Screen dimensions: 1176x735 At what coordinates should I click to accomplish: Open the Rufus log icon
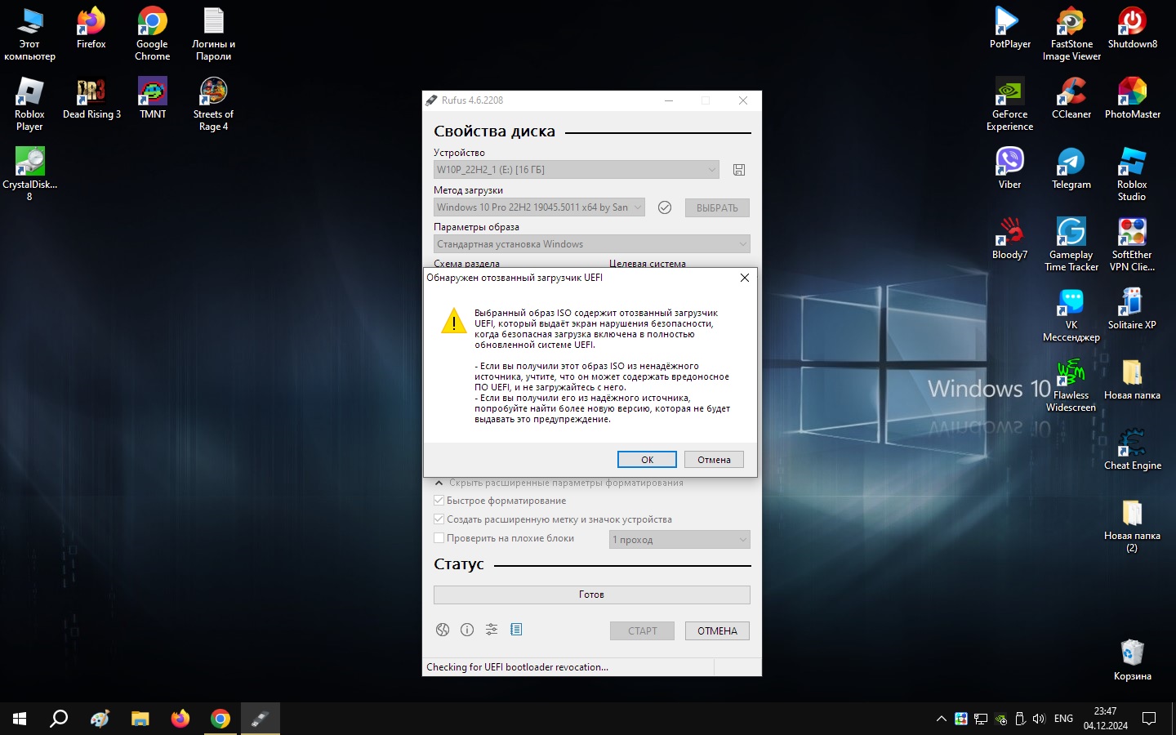click(516, 630)
